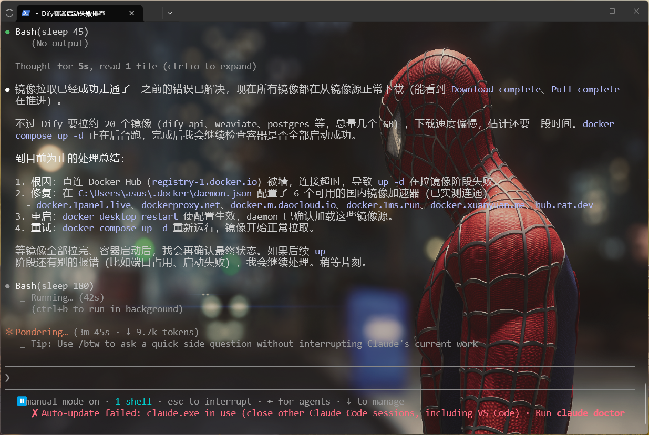Click the 'Thought for 5s, read 1 file' line
The width and height of the screenshot is (649, 435).
pyautogui.click(x=136, y=66)
